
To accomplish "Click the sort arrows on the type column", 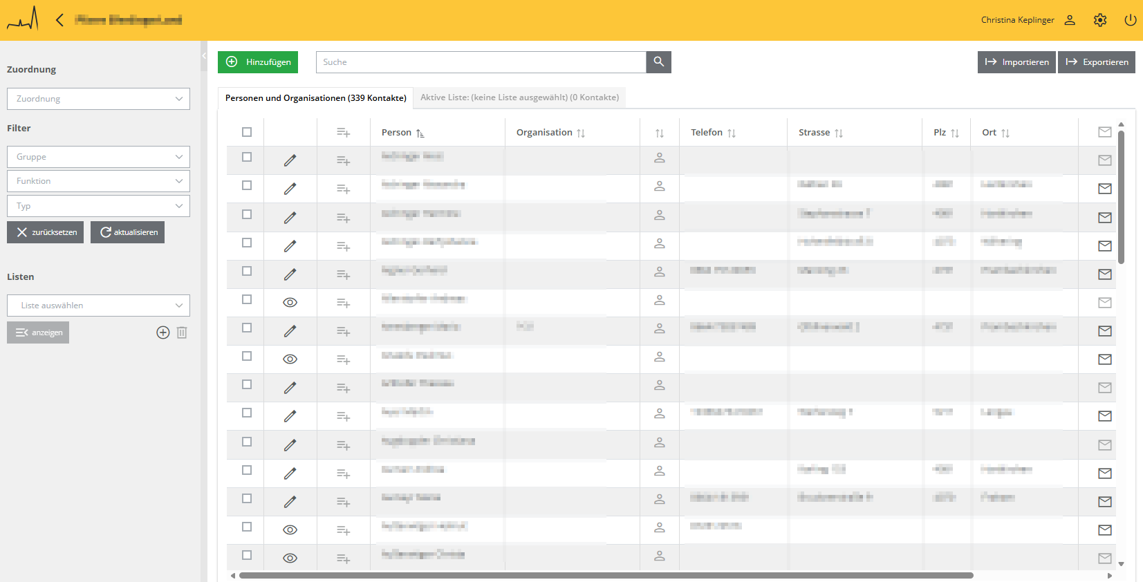I will [x=660, y=133].
